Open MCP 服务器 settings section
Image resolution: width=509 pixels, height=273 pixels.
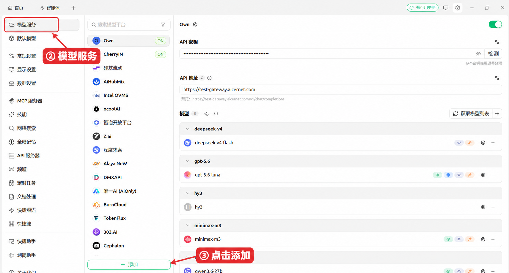click(x=42, y=101)
